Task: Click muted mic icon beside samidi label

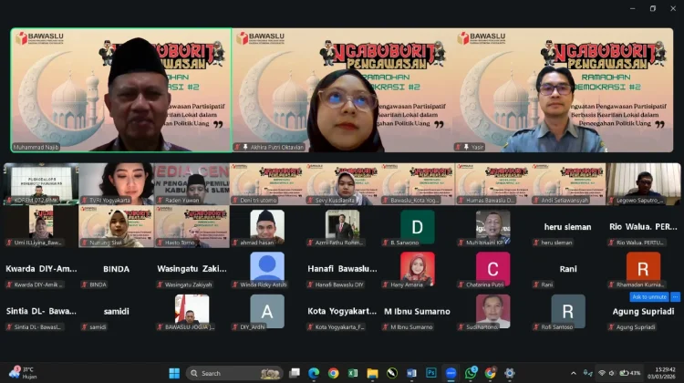Action: [84, 326]
